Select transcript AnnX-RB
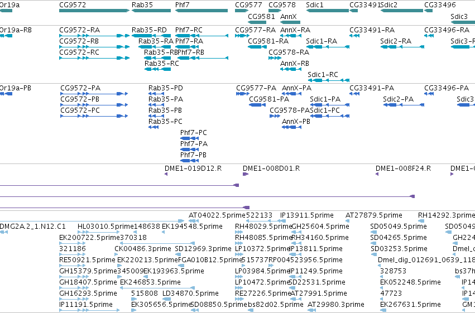The width and height of the screenshot is (475, 313). tap(295, 64)
